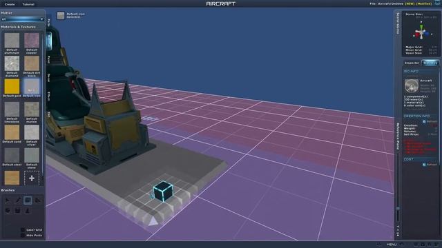
Task: Add a new material with the plus tile
Action: (32, 178)
